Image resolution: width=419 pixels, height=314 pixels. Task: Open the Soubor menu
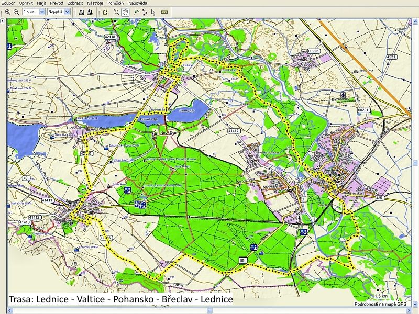(x=8, y=3)
